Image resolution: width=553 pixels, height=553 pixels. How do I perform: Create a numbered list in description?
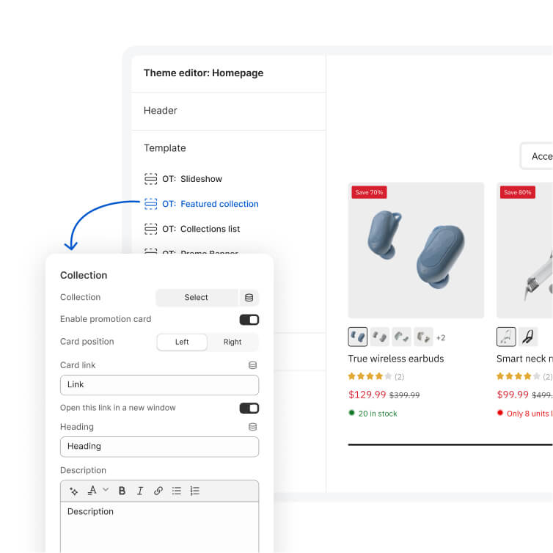point(194,491)
